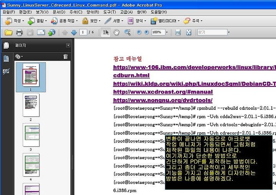
Task: Open the Edit (편집) menu
Action: pos(25,12)
